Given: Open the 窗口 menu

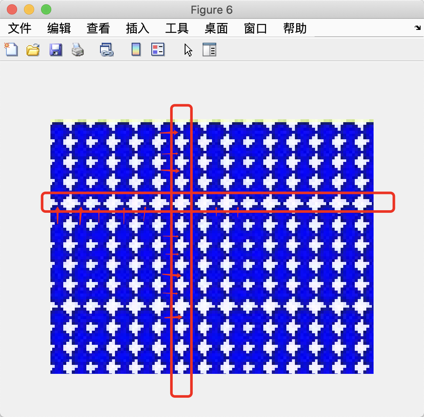Looking at the screenshot, I should (255, 28).
